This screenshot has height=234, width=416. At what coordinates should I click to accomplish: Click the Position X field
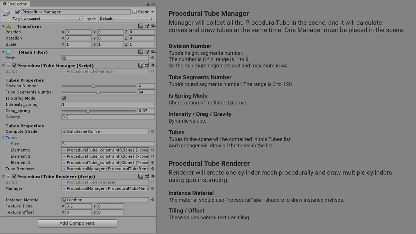pos(78,32)
